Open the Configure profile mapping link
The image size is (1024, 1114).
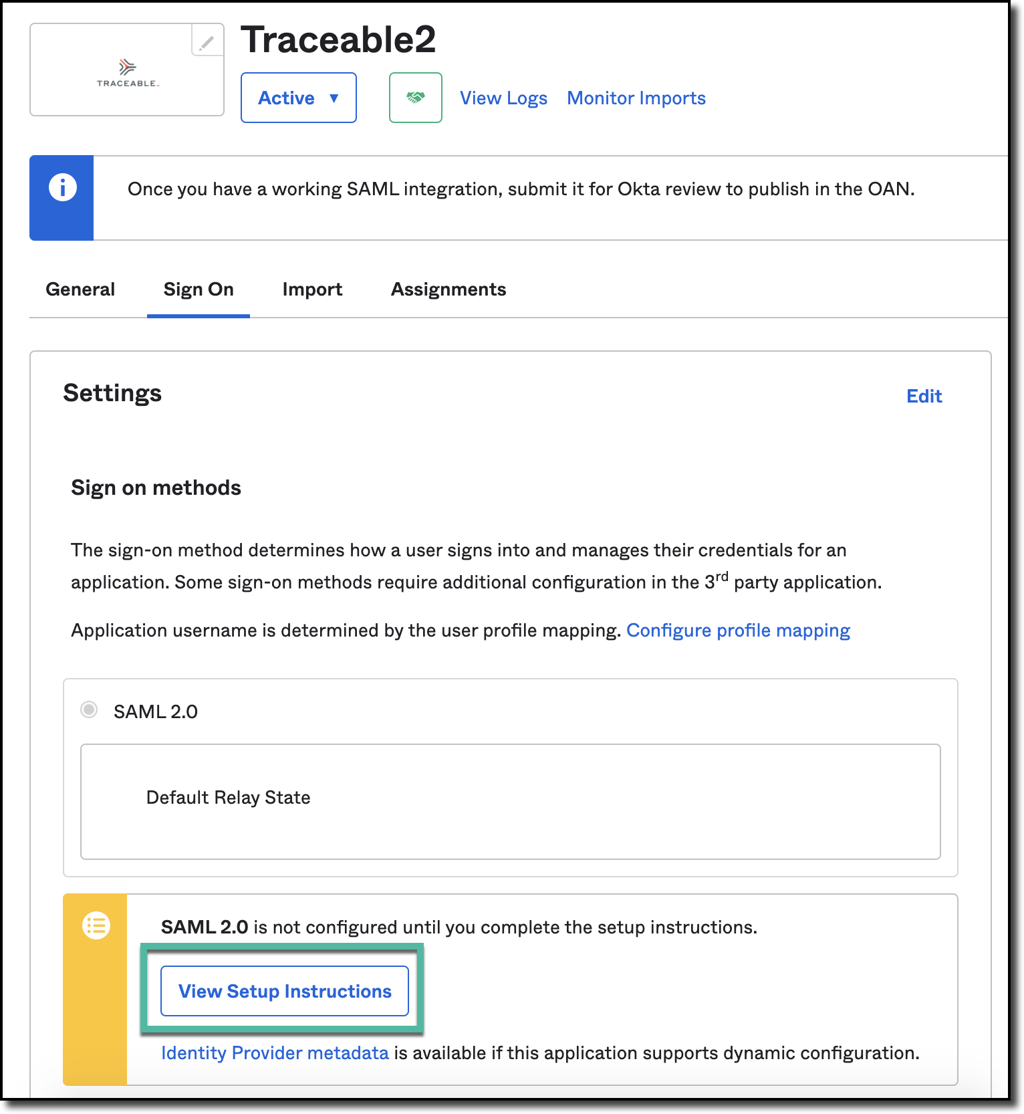coord(738,631)
